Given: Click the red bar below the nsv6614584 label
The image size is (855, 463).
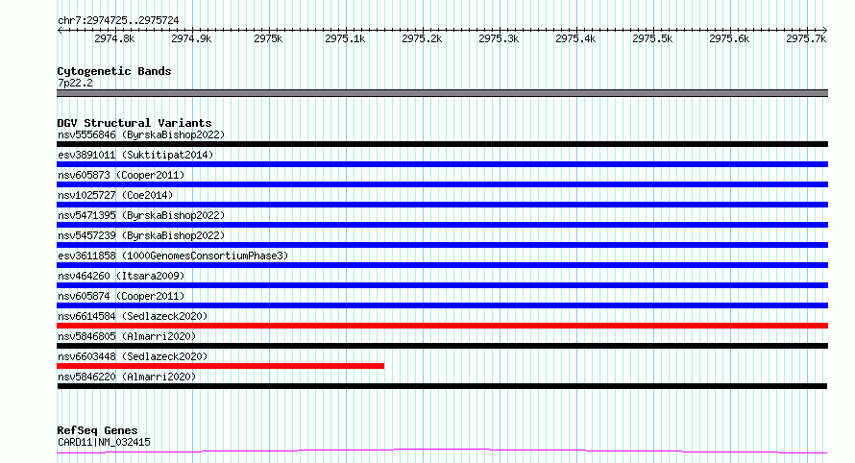Looking at the screenshot, I should [442, 326].
